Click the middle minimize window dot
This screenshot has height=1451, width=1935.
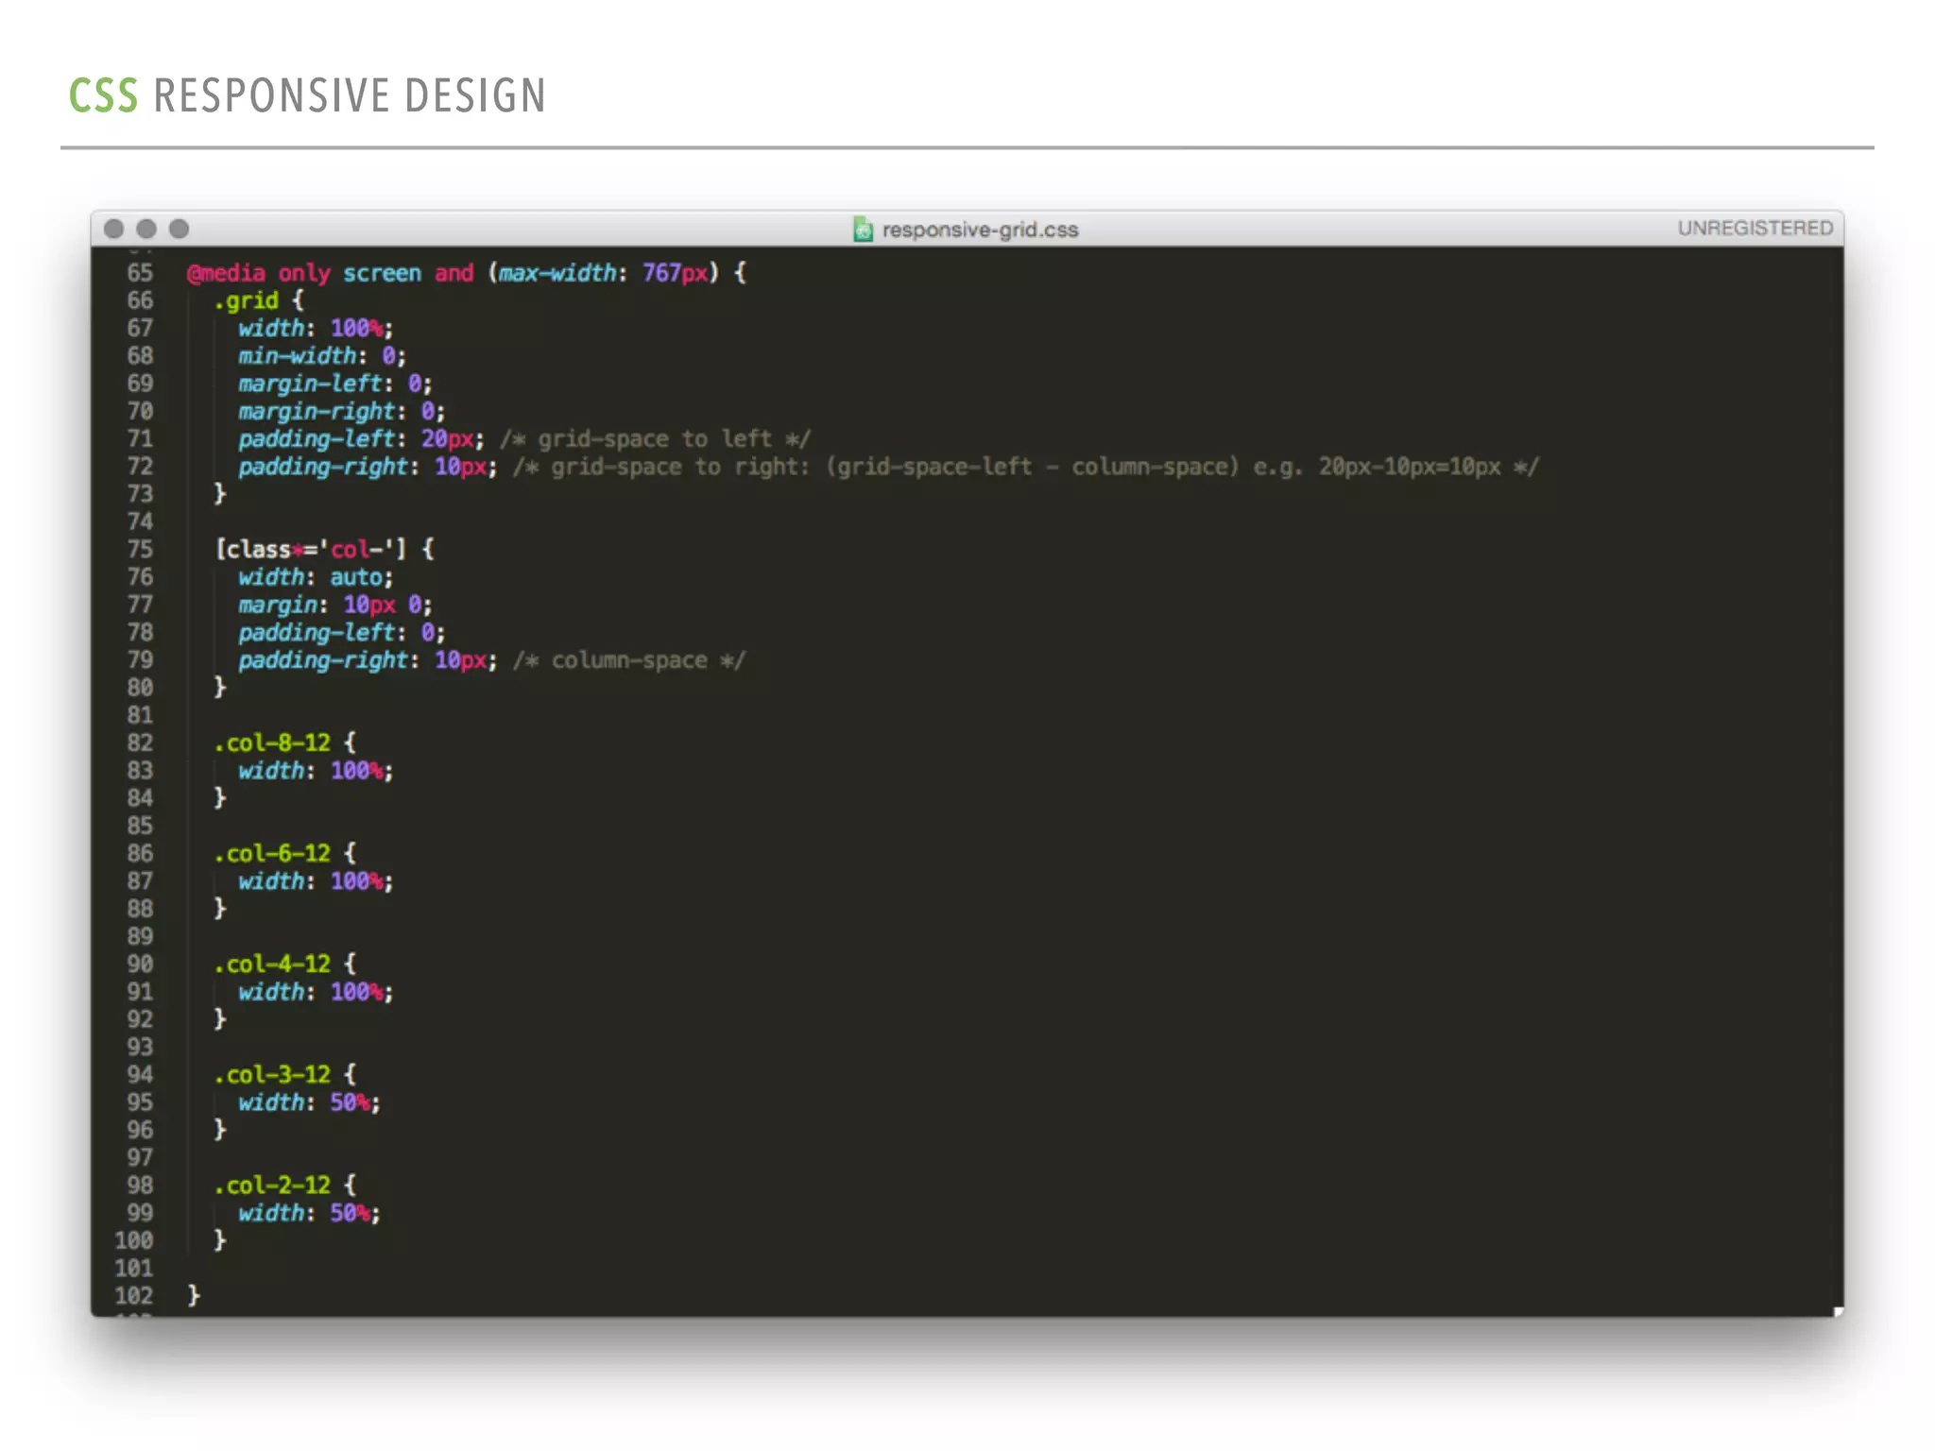click(x=146, y=229)
